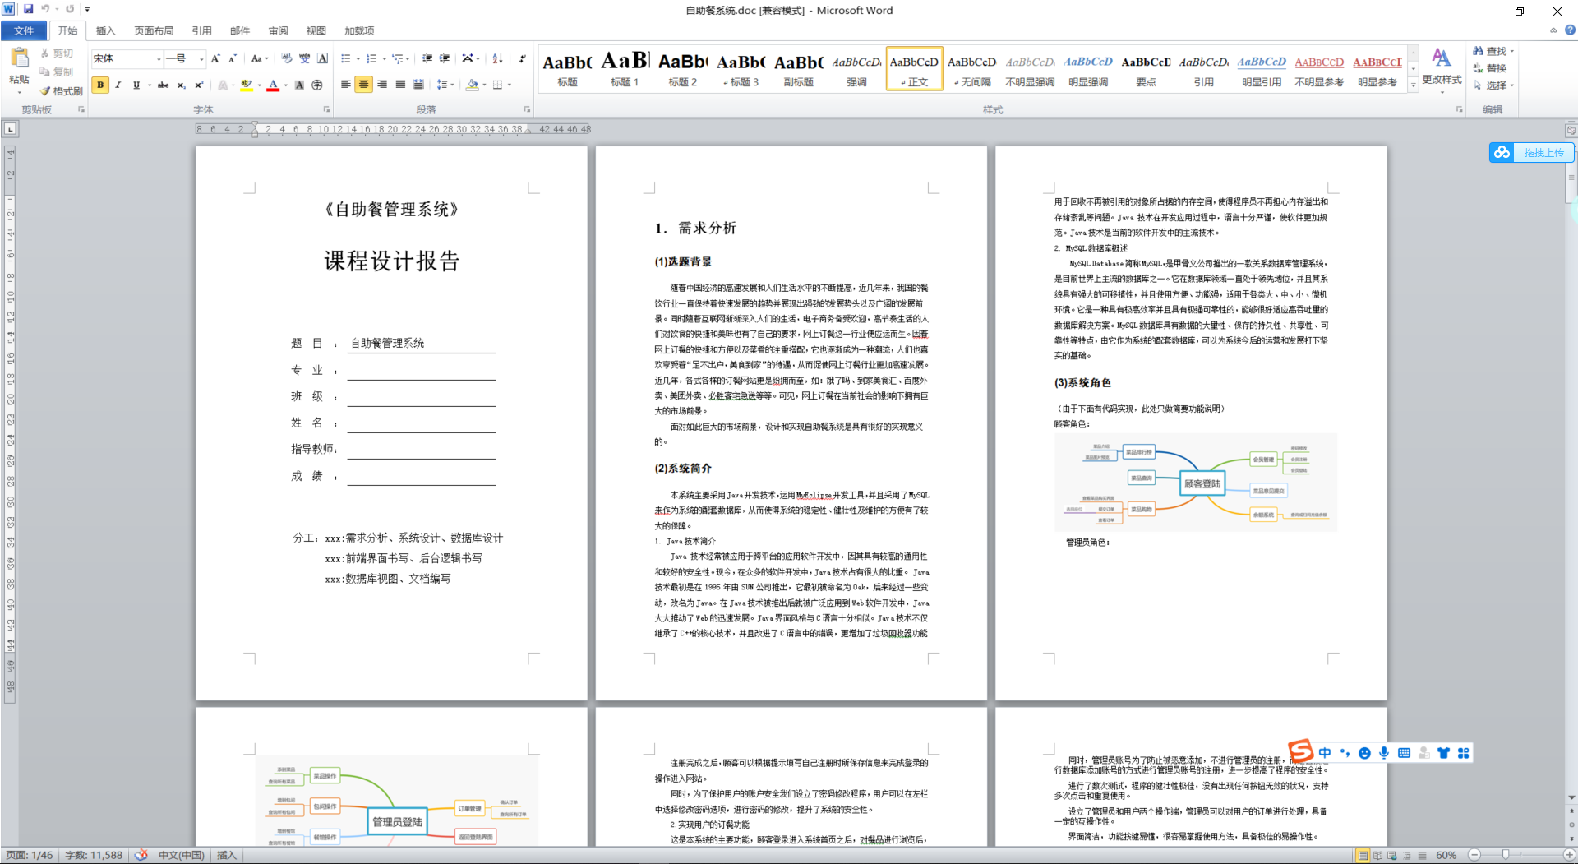Apply strikethrough formatting
The width and height of the screenshot is (1578, 864).
[163, 85]
